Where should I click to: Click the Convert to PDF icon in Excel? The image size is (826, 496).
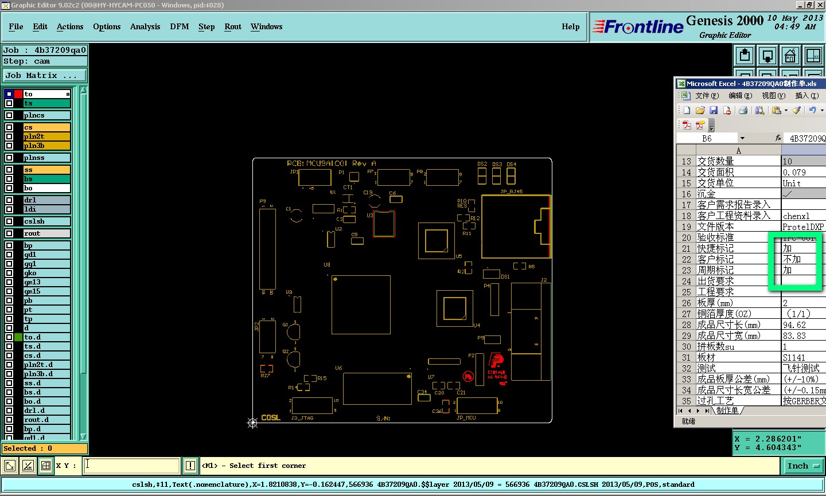(x=687, y=125)
